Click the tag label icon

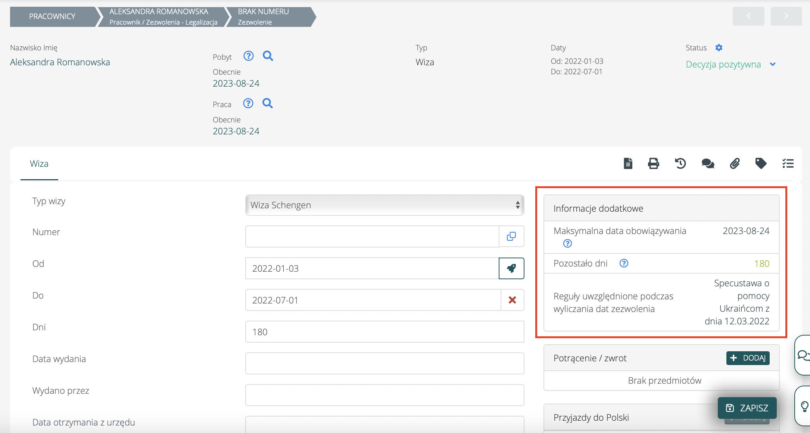[x=761, y=163]
